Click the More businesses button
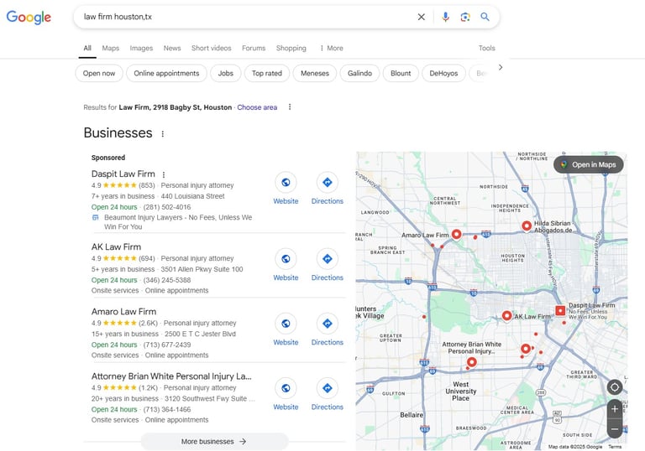The width and height of the screenshot is (645, 451). coord(214,442)
